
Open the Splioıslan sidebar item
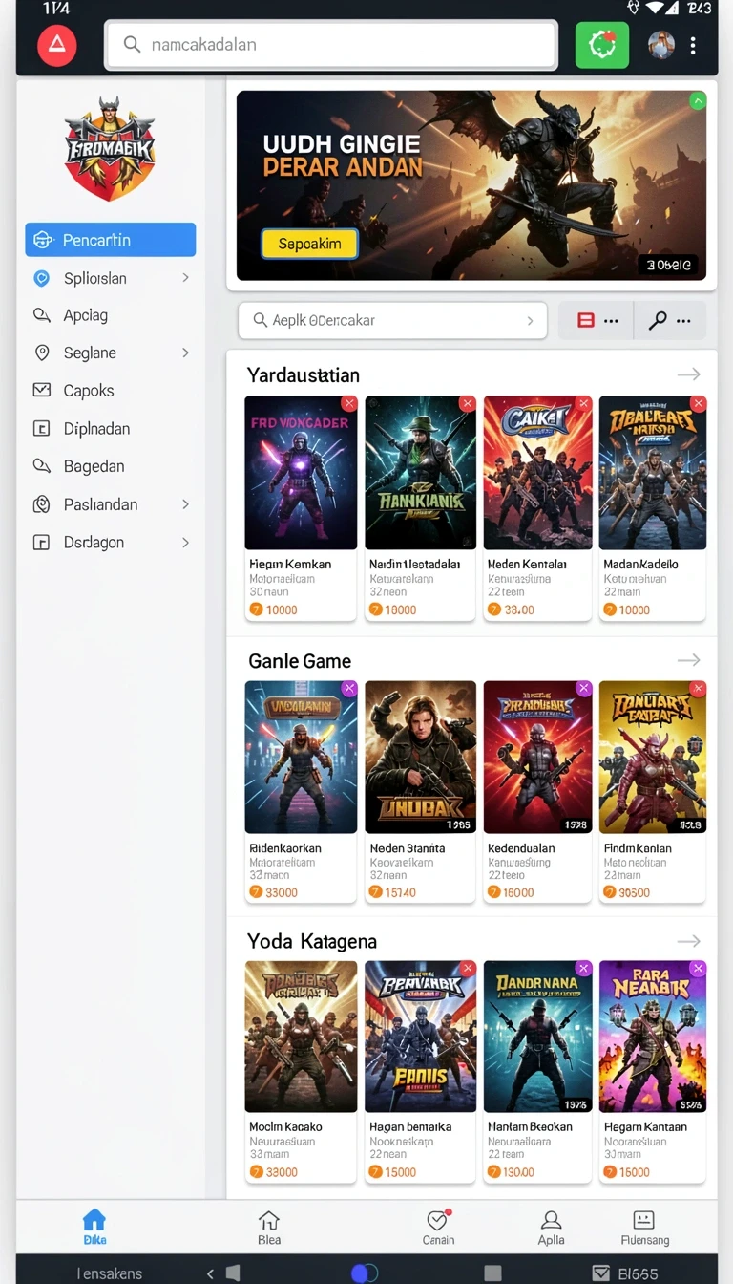[x=111, y=278]
